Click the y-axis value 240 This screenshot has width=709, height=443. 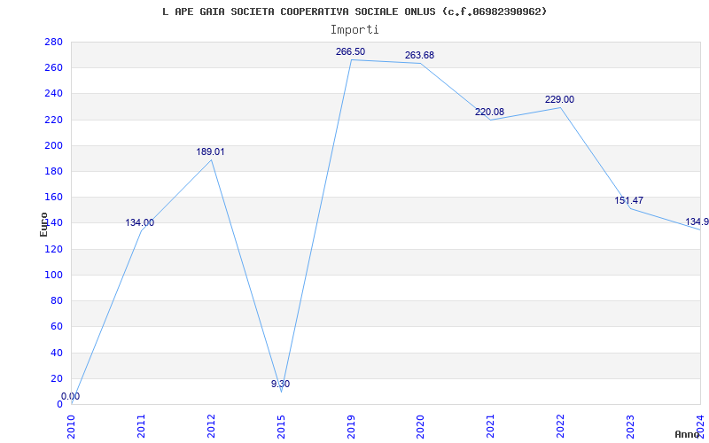[53, 94]
